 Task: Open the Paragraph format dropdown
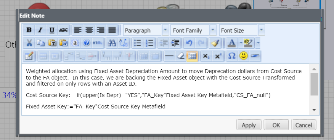[146, 30]
